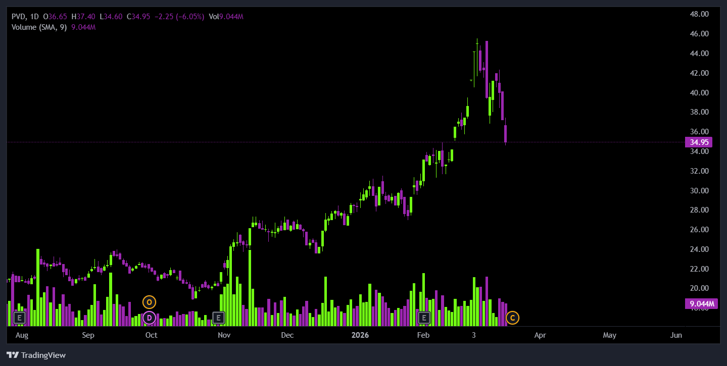Click the 34.00 price axis label
This screenshot has height=366, width=727.
[699, 151]
